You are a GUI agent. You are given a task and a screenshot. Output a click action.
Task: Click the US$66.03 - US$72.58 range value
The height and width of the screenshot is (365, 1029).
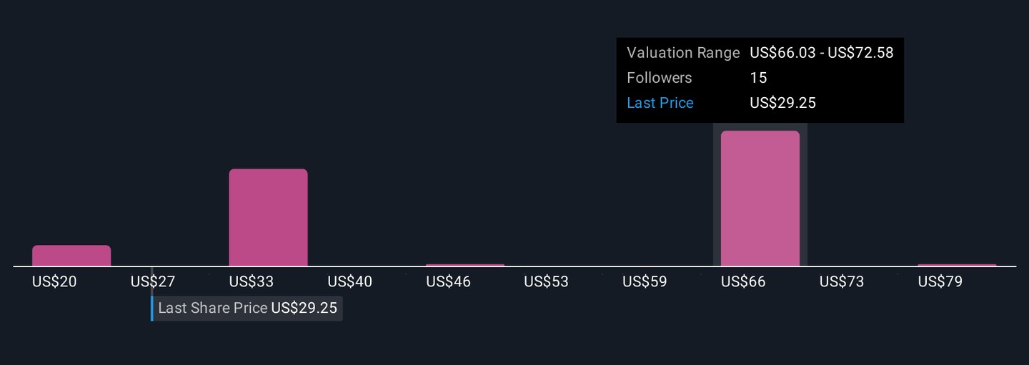821,53
